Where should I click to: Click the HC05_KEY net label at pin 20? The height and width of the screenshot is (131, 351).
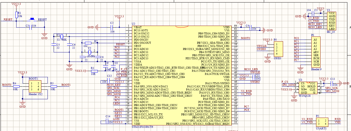click(x=113, y=85)
